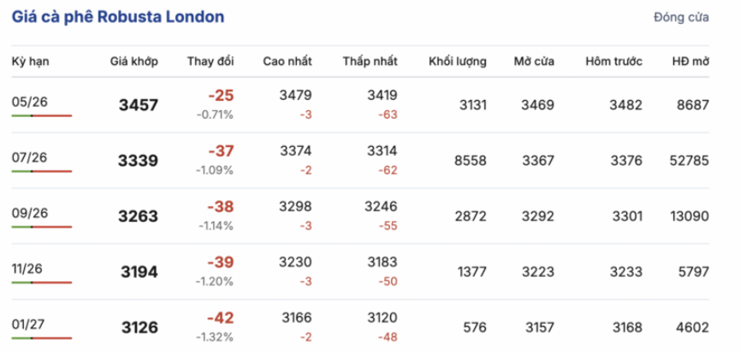Screen dimensions: 740x352
Task: Click the matched price 3339
Action: pyautogui.click(x=139, y=161)
